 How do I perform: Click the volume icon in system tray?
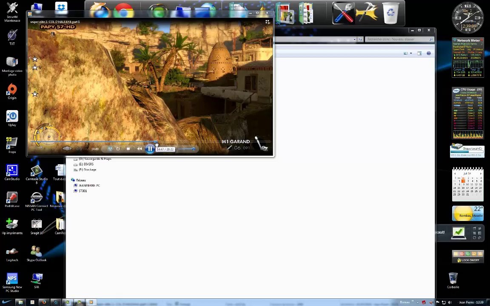[450, 302]
